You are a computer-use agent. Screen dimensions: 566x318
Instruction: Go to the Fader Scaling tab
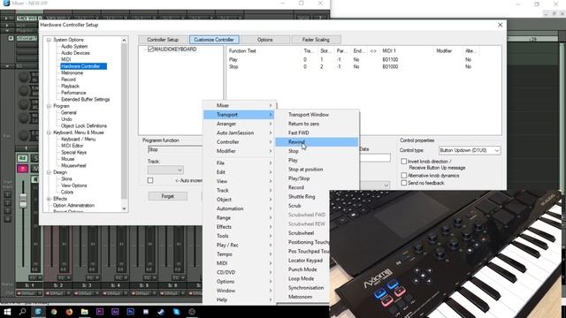[x=316, y=40]
